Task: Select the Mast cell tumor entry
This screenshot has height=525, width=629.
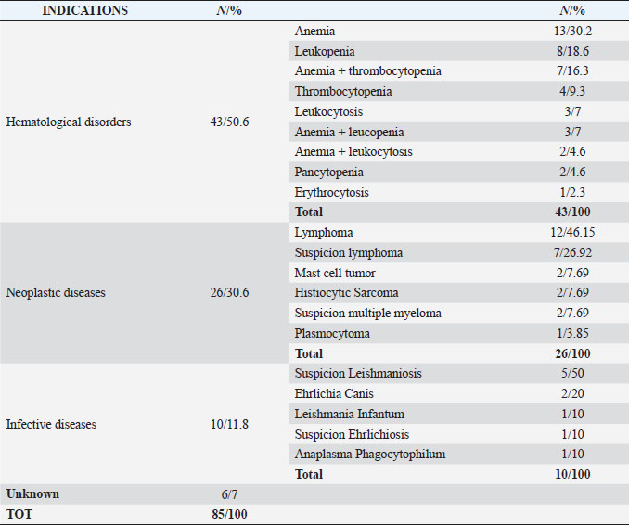Action: click(x=335, y=273)
